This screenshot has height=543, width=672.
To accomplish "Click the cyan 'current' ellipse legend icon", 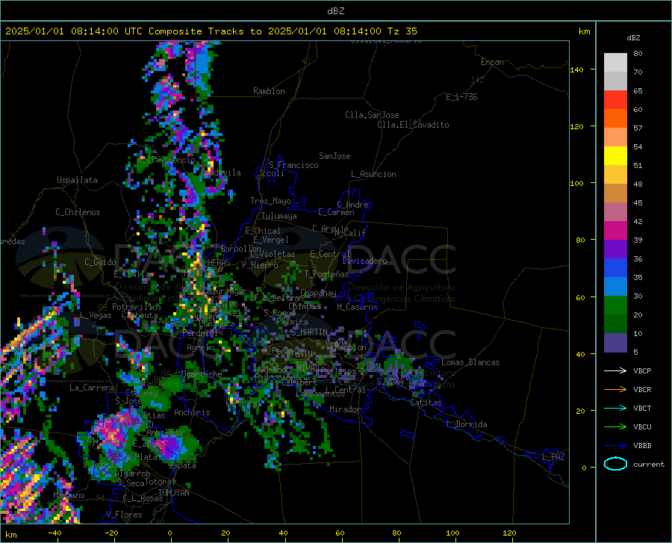I will (615, 464).
